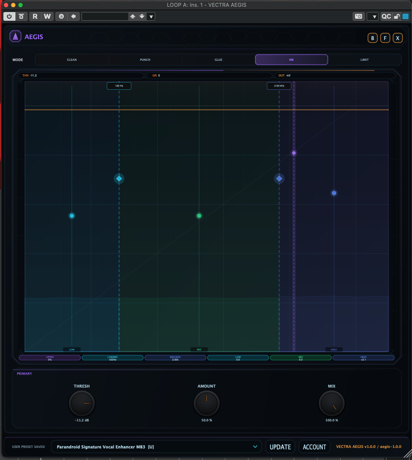Viewport: 412px width, 460px height.
Task: Click the 2.50 kHz crossover label
Action: click(279, 86)
